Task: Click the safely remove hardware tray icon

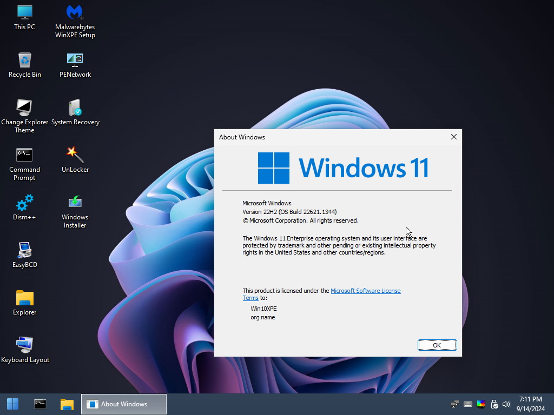Action: pyautogui.click(x=494, y=404)
